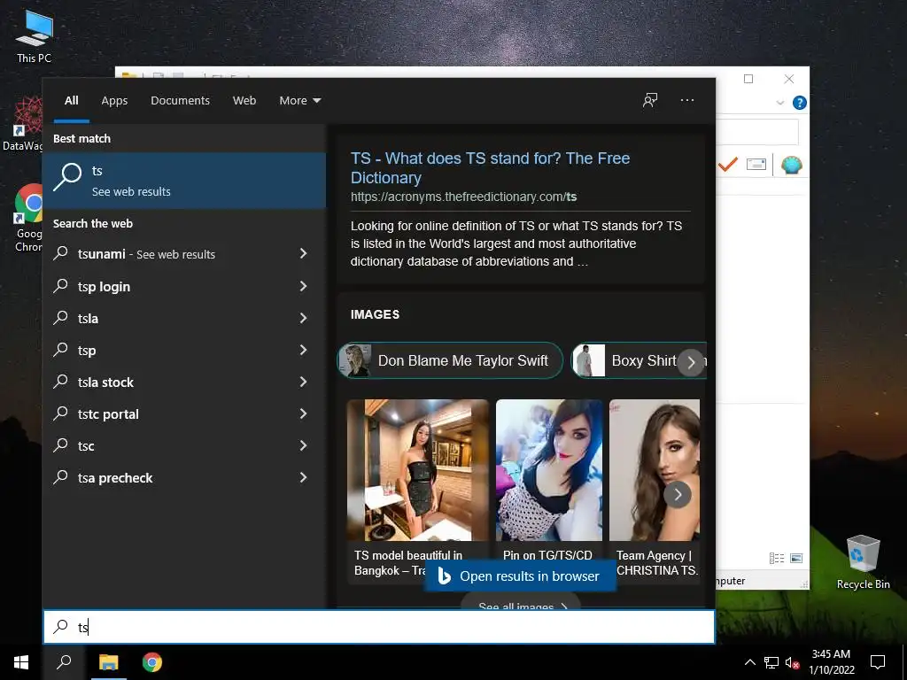Screen dimensions: 907x680
Task: Select the 'tsunami' web suggestion text
Action: pos(102,254)
